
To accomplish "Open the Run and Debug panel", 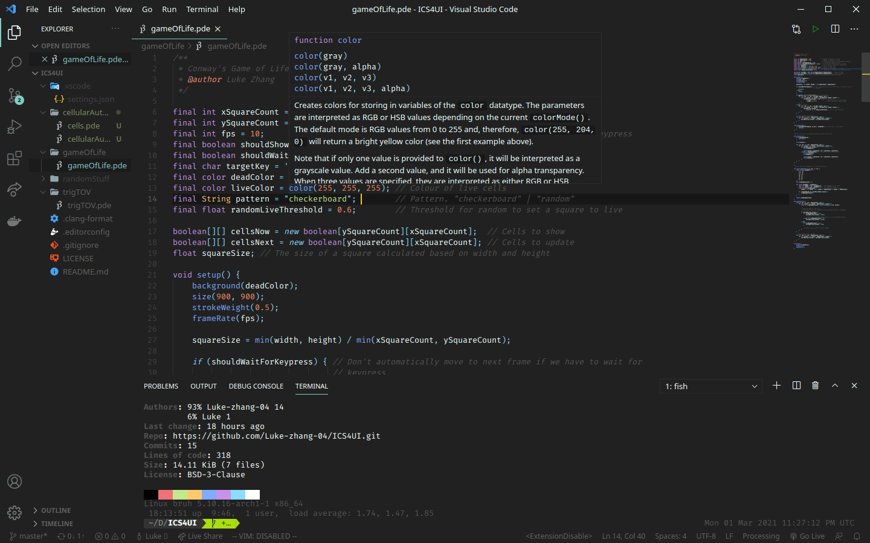I will (14, 127).
